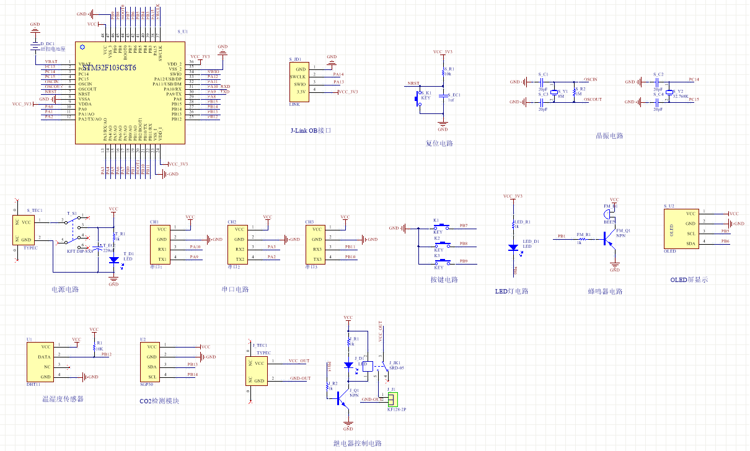Select the S_C1 20pF capacitor
The height and width of the screenshot is (451, 750).
click(542, 81)
